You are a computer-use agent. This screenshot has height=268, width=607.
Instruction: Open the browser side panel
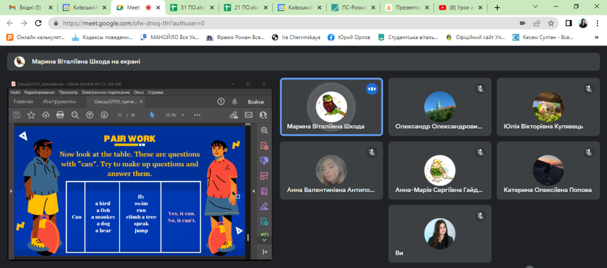tap(569, 23)
